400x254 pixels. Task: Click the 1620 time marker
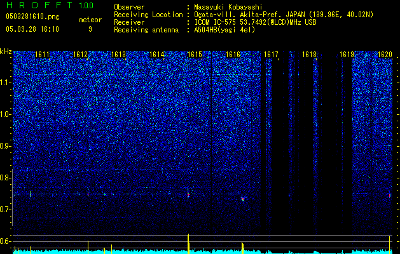[385, 55]
